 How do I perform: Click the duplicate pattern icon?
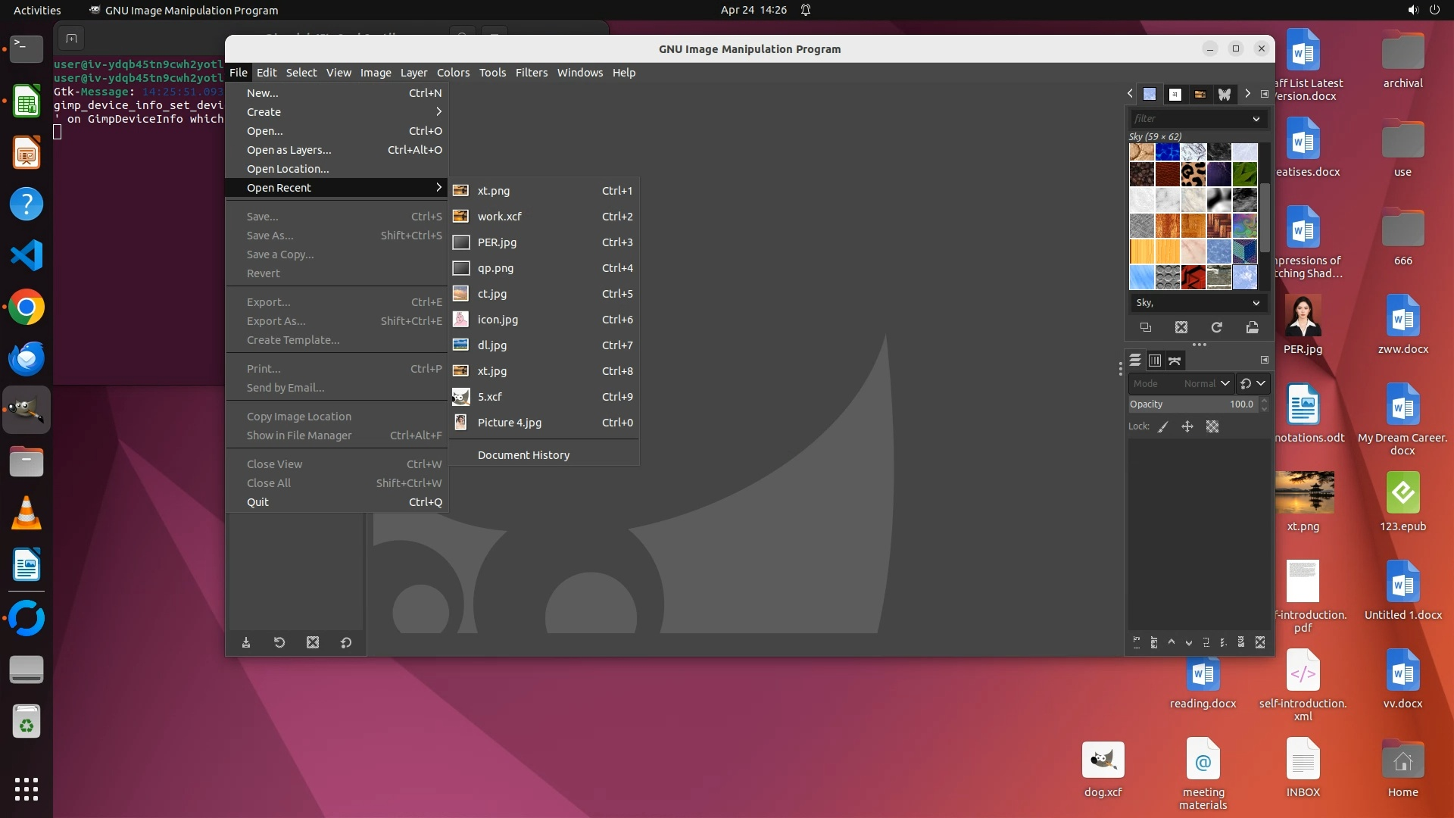click(1145, 327)
